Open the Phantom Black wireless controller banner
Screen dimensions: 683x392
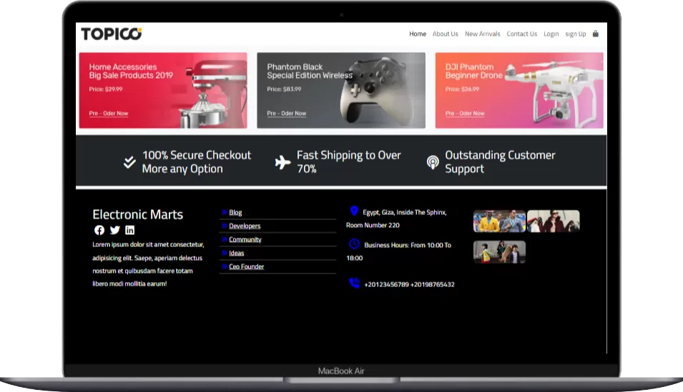[x=341, y=90]
